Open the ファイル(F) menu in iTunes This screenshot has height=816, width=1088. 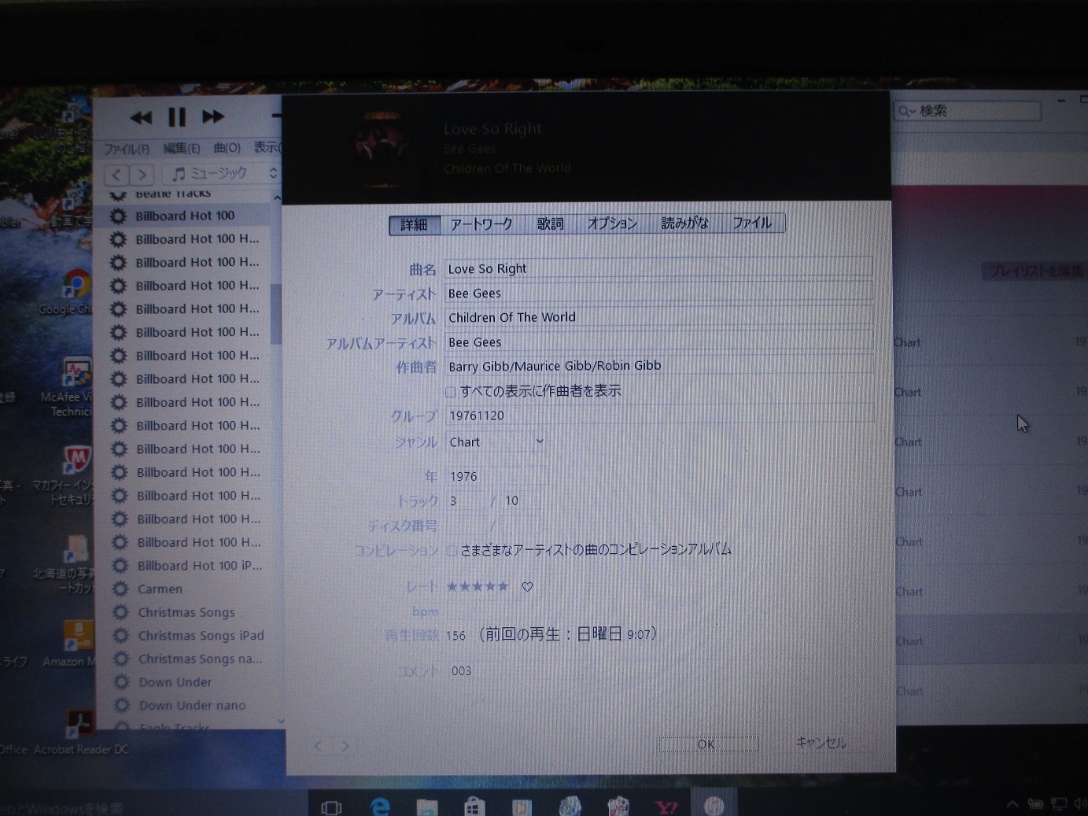(126, 149)
